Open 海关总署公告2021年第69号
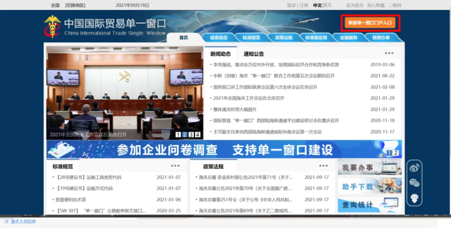451x229 pixels. coord(245,211)
